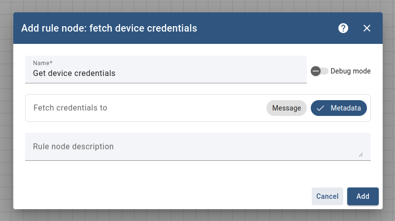The height and width of the screenshot is (221, 395).
Task: Close the Add rule node dialog
Action: [x=367, y=28]
